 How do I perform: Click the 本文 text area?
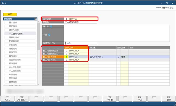point(117,35)
